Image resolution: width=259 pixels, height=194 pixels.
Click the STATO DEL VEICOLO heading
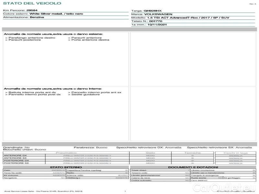23,3
